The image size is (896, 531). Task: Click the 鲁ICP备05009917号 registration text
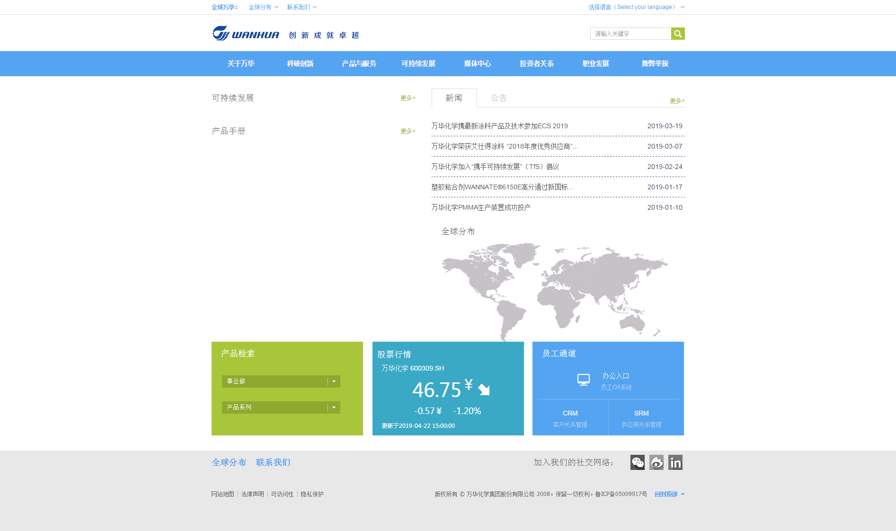tap(621, 494)
